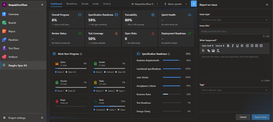The image size is (273, 122).
Task: Click the Work Item Progress info icon
Action: (x=81, y=54)
